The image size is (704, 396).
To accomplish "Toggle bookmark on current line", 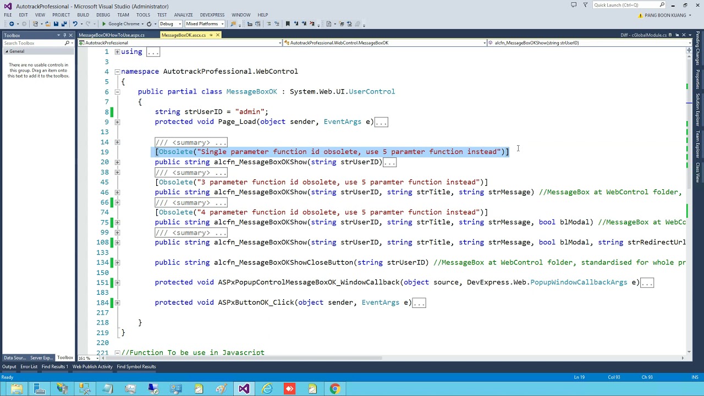I will click(x=287, y=24).
